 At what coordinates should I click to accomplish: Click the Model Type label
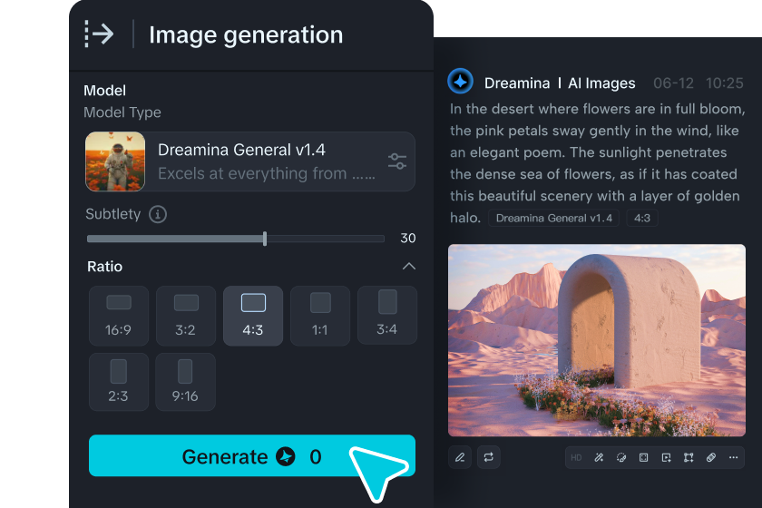(122, 112)
